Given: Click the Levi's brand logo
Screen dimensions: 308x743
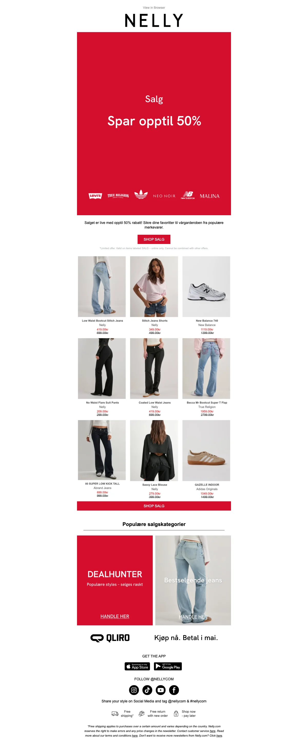Looking at the screenshot, I should pyautogui.click(x=95, y=196).
